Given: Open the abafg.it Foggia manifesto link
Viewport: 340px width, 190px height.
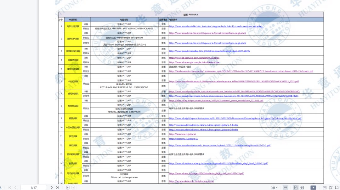Looking at the screenshot, I should point(235,118).
